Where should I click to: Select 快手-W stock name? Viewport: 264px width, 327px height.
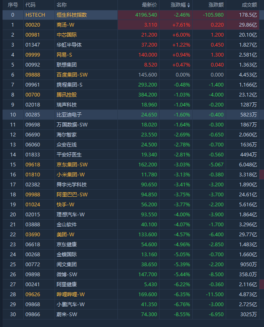tap(65, 205)
